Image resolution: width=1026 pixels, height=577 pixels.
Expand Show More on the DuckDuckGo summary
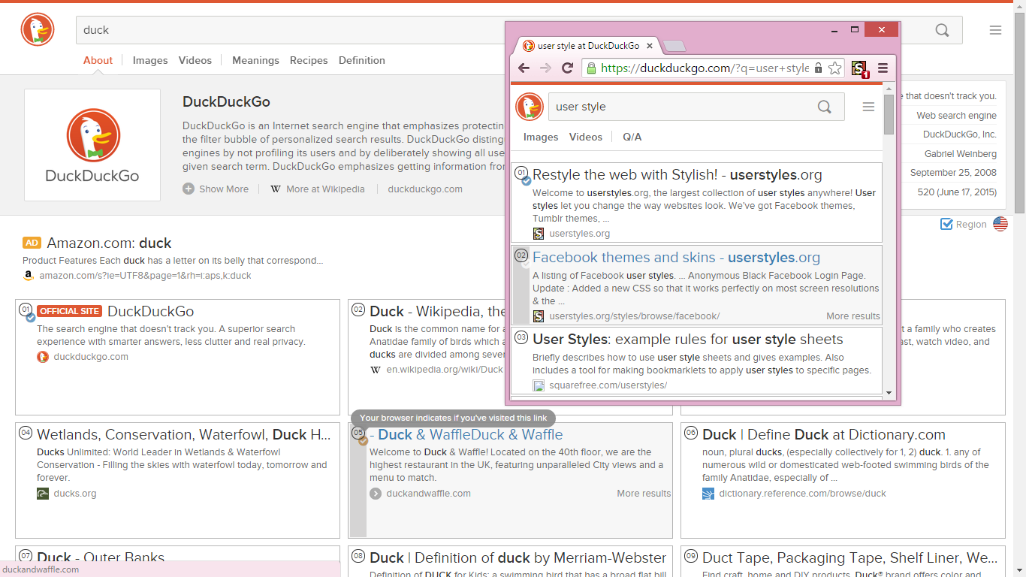[x=216, y=189]
